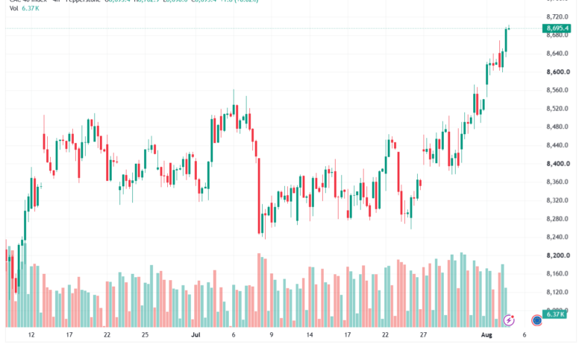The image size is (582, 350).
Task: Click the 6.37 K value beside Vol legend
Action: (x=30, y=8)
